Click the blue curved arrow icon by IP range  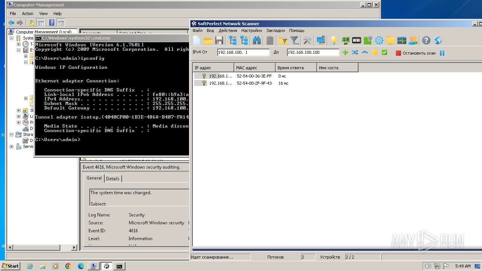pos(365,52)
